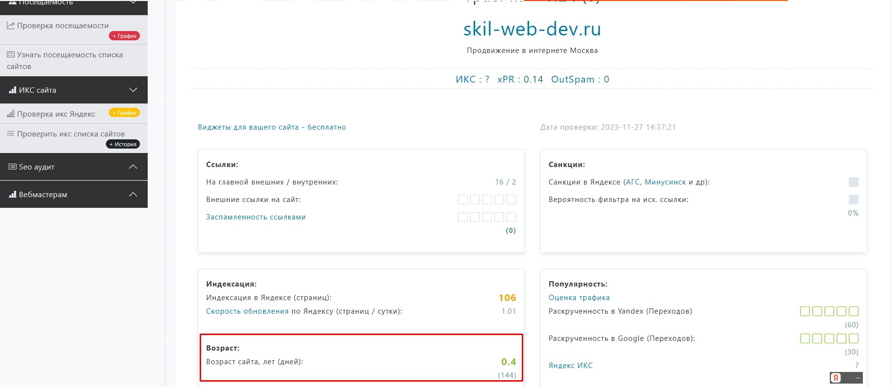Collapse the Яндекс widget minus button
Viewport: 892px width, 387px height.
tap(858, 378)
